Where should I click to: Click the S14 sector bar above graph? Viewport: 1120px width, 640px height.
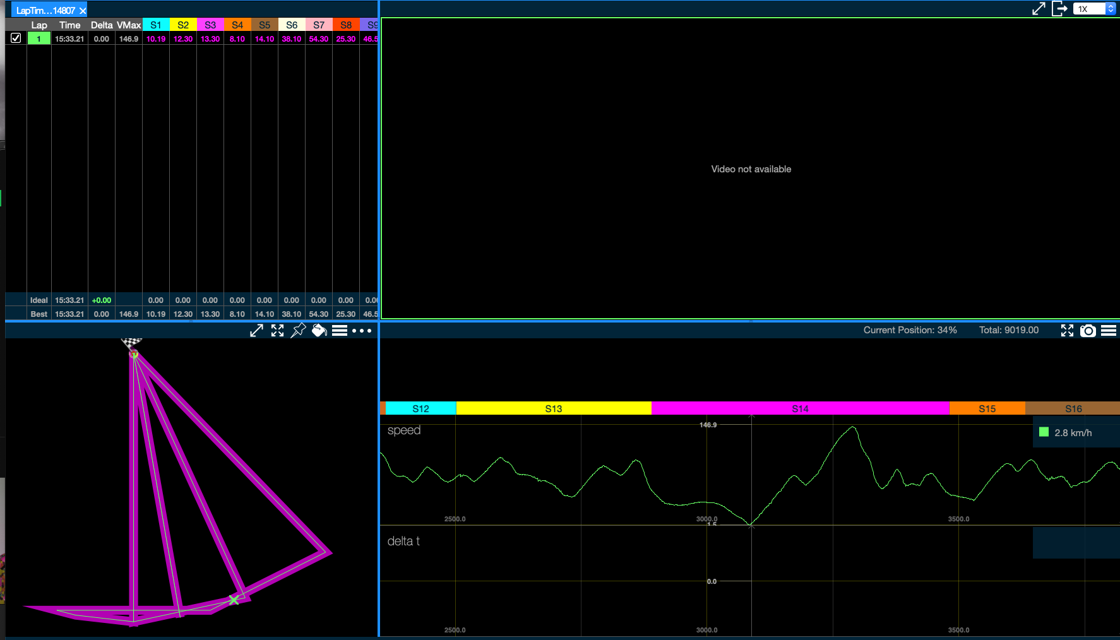click(800, 408)
